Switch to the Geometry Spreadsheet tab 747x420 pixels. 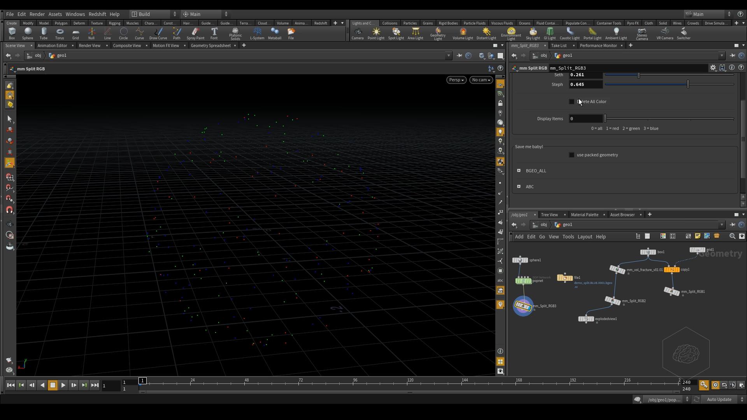tap(210, 45)
